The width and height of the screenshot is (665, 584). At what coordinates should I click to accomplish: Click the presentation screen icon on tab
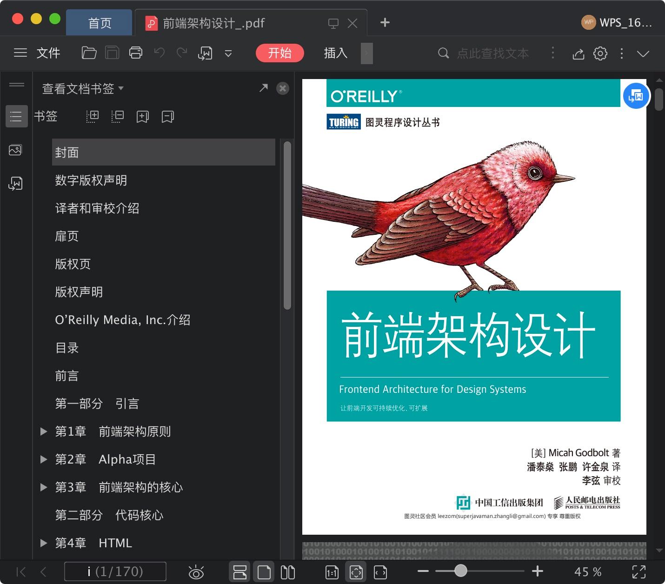[333, 23]
